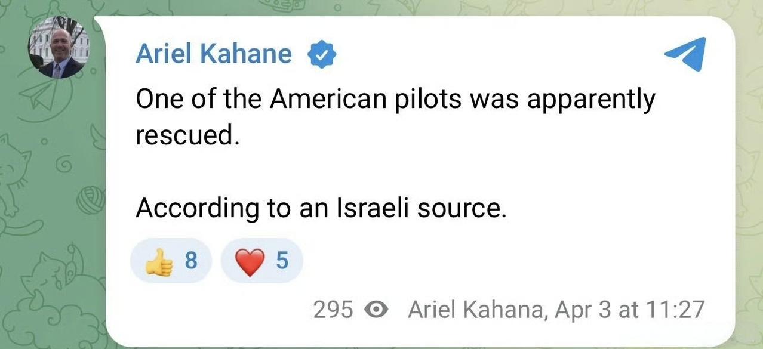Click the eye views icon
763x349 pixels.
pos(377,310)
